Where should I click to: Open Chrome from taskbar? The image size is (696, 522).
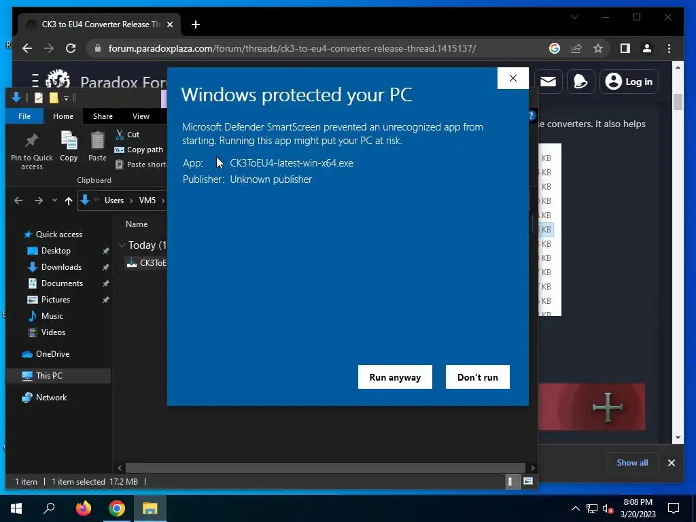coord(117,508)
